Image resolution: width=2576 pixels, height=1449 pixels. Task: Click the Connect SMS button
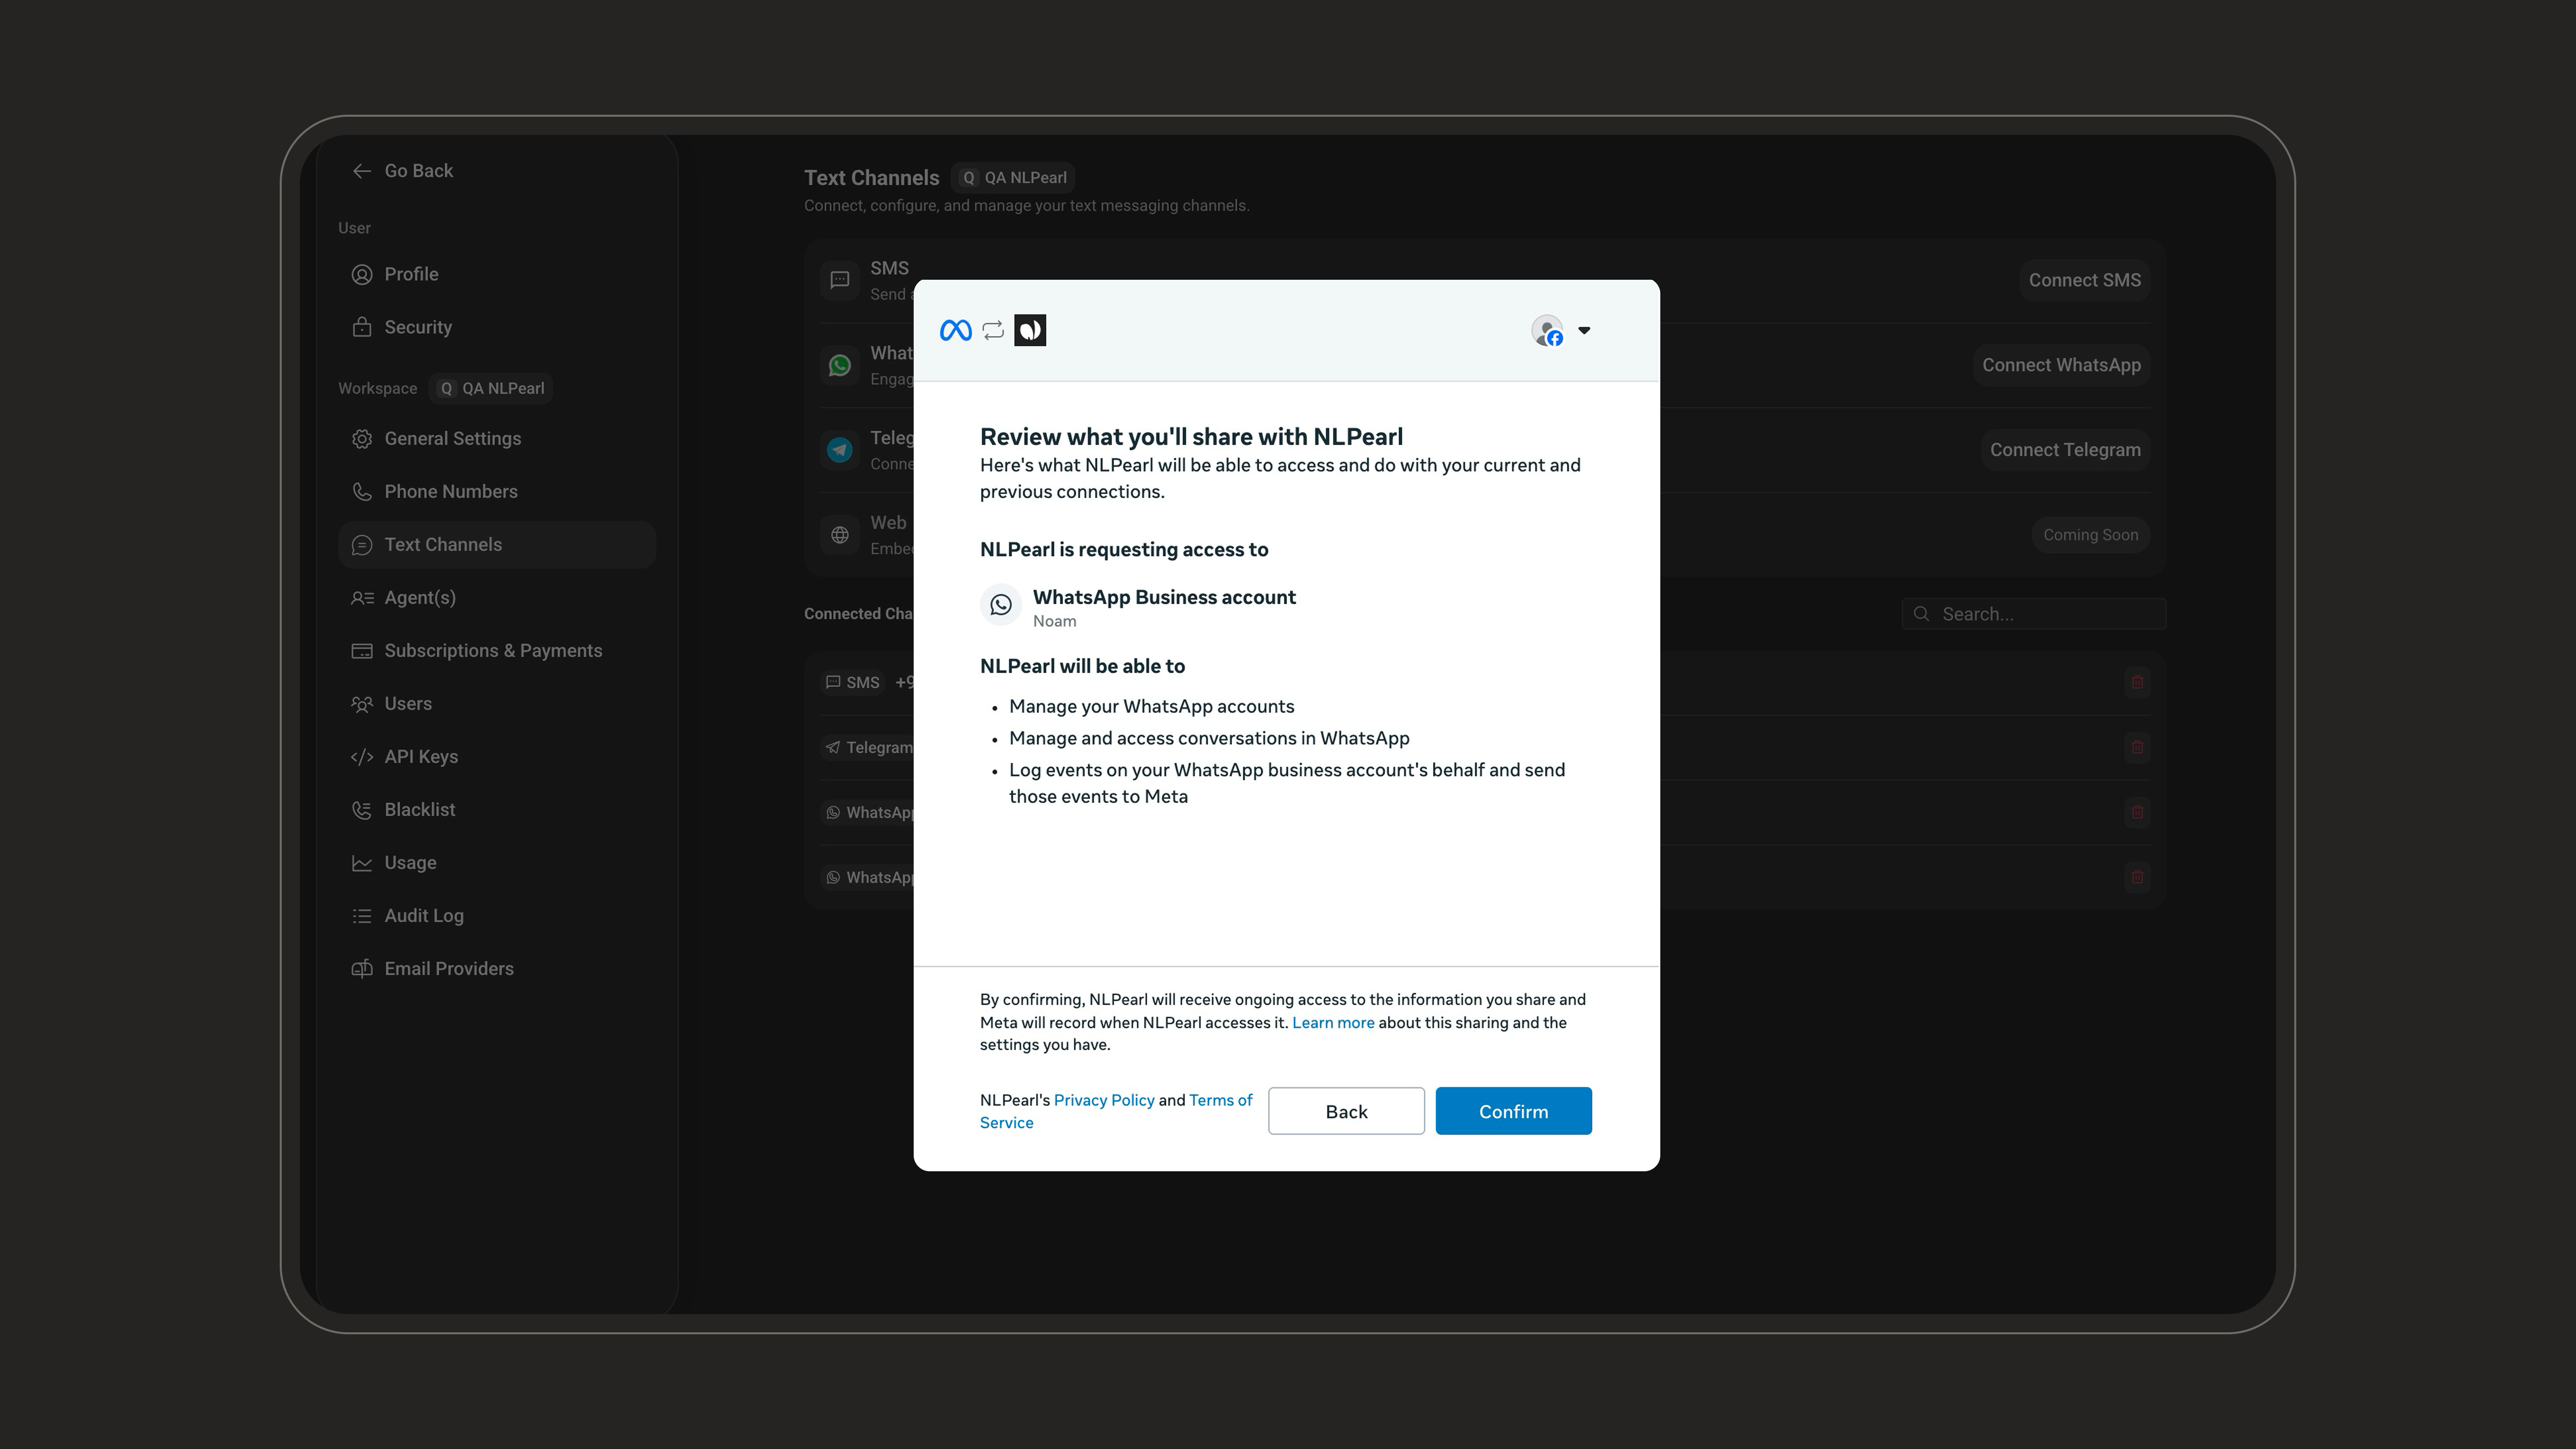pos(2084,280)
